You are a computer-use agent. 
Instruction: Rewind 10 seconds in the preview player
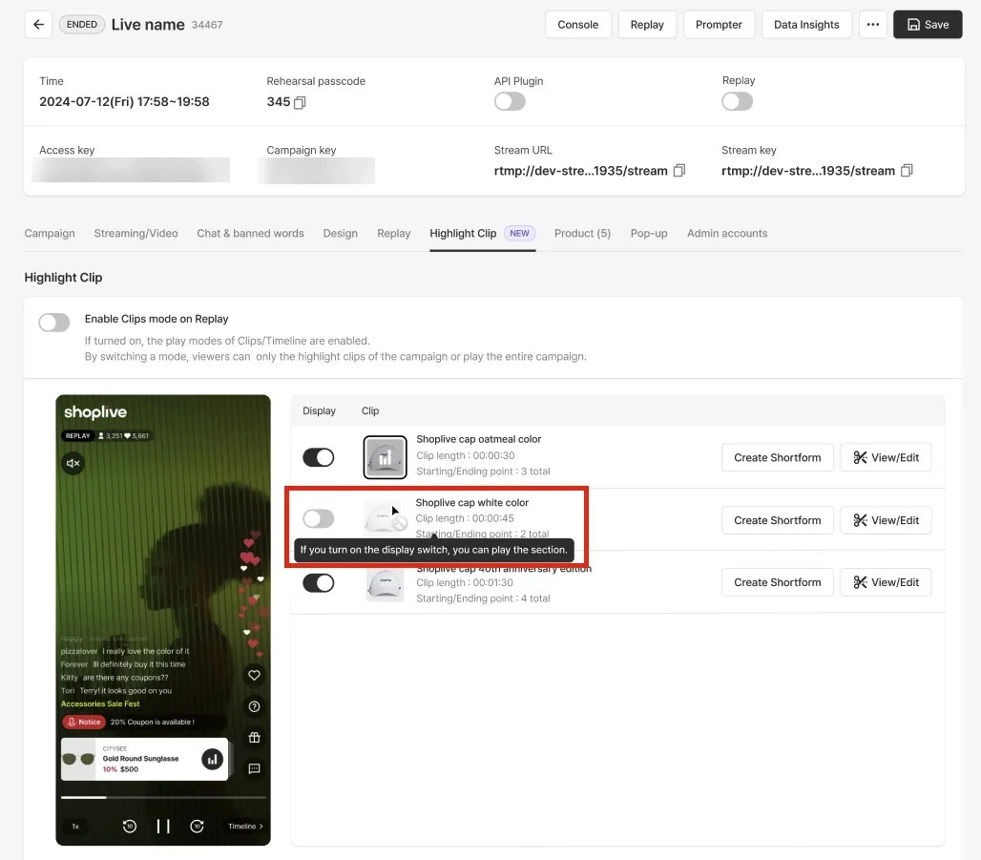coord(130,827)
